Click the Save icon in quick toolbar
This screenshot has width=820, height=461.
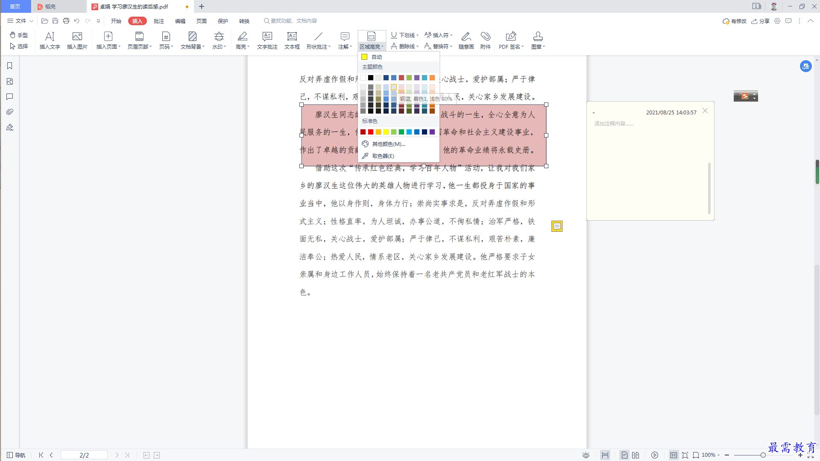[55, 21]
